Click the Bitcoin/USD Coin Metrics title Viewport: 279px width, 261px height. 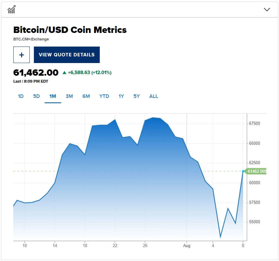click(x=70, y=30)
